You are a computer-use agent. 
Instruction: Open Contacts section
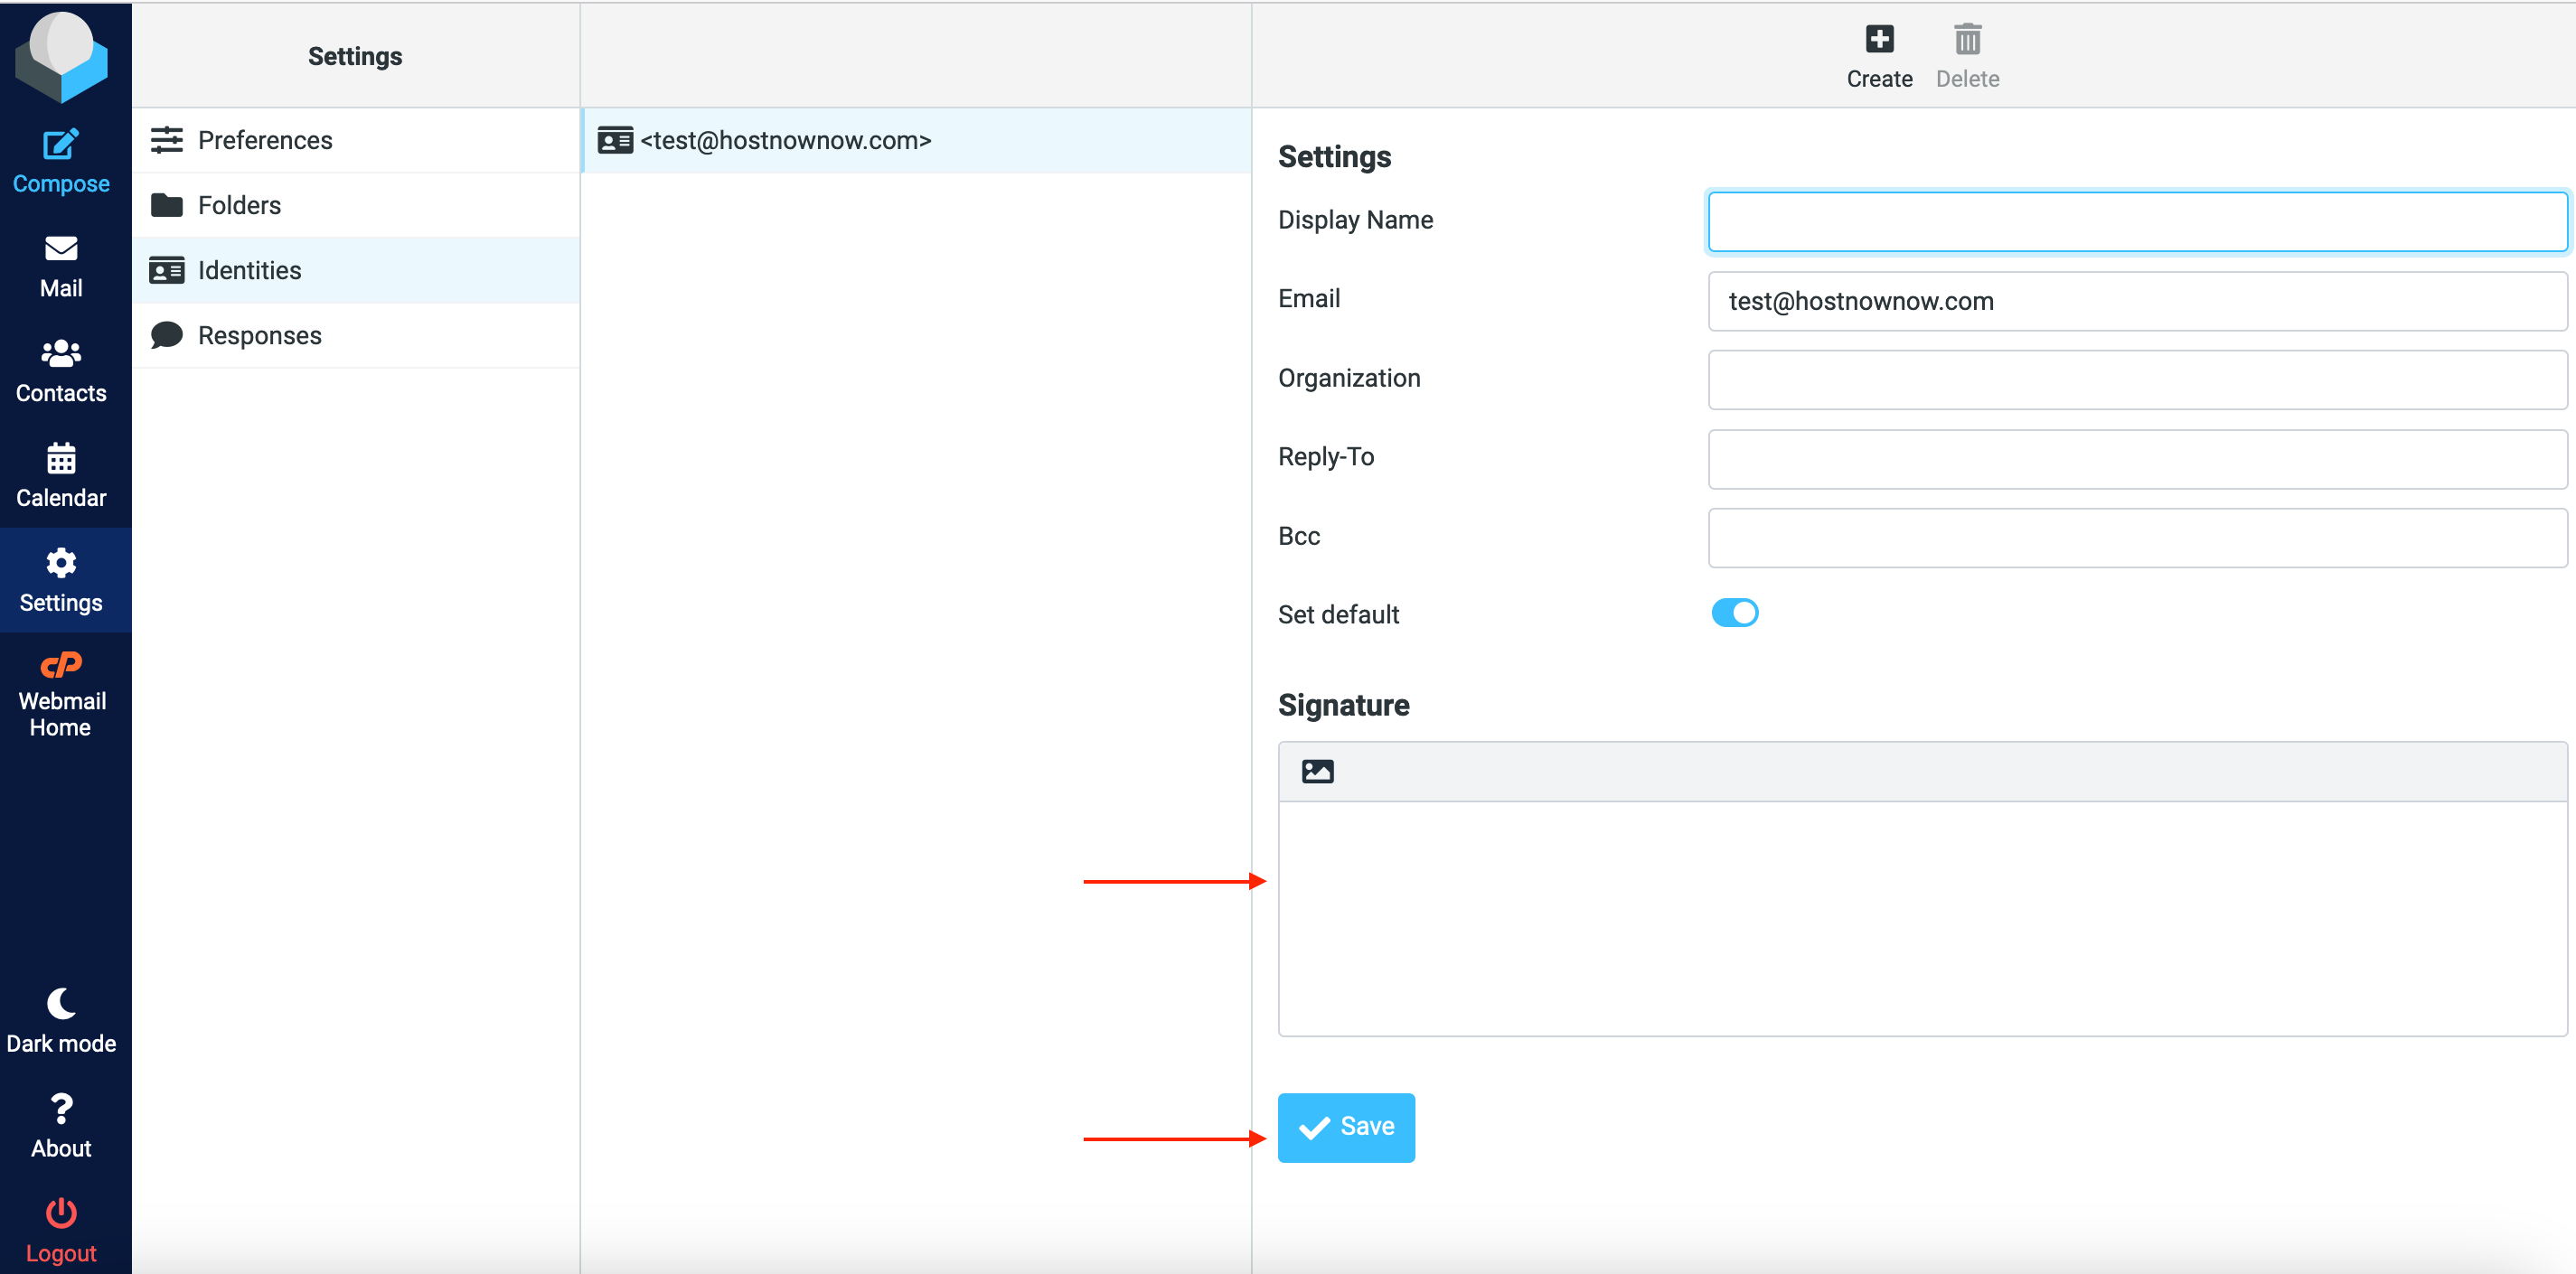coord(61,372)
